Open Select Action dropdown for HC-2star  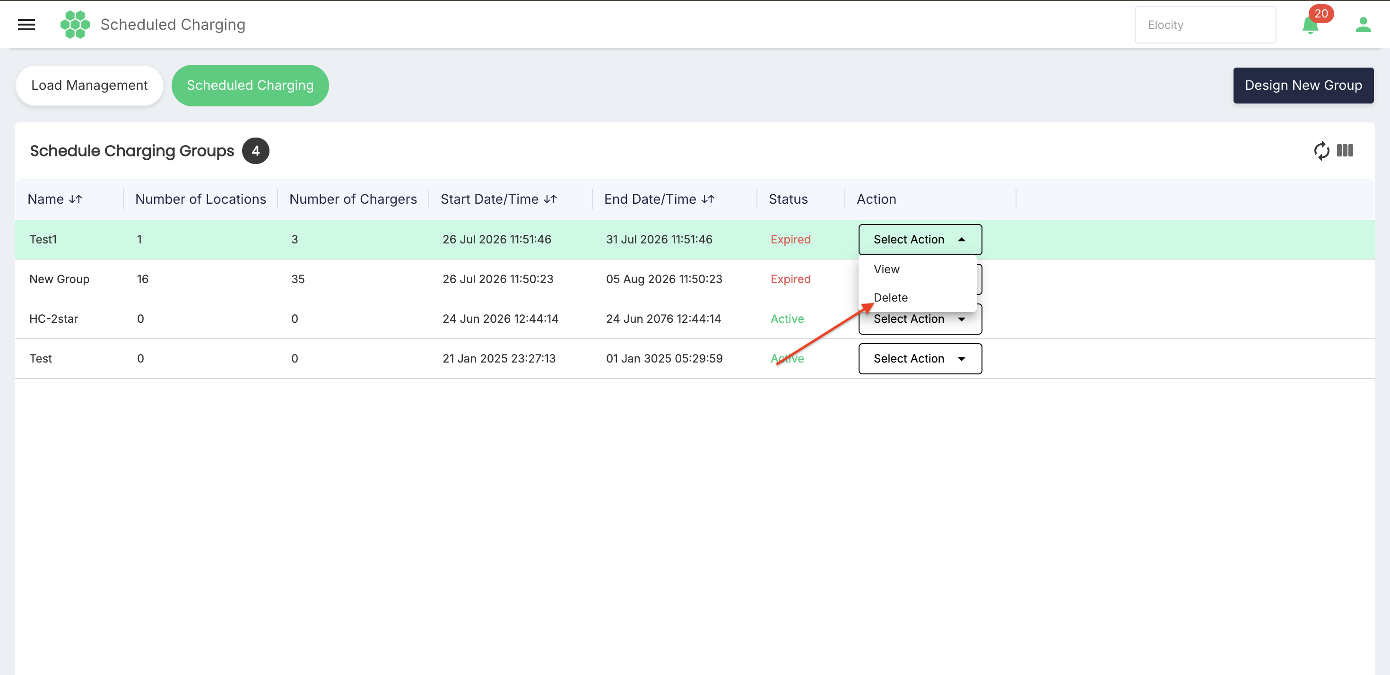pos(920,320)
